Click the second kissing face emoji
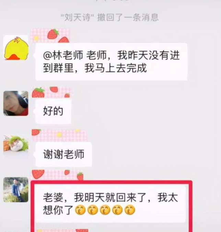The width and height of the screenshot is (221, 232). 93,210
